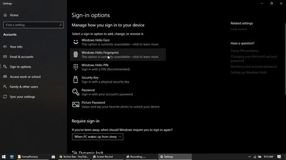286x160 pixels.
Task: Expand Password sign-in option
Action: coord(118,92)
